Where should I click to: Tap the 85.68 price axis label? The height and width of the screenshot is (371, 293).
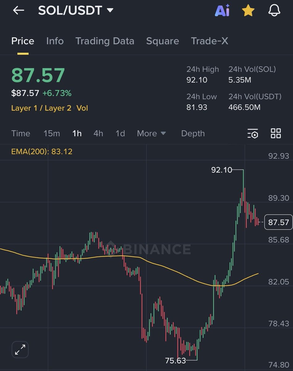point(278,240)
